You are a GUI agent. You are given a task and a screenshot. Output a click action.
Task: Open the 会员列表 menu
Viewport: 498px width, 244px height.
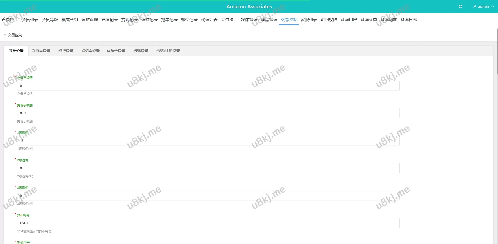click(30, 20)
